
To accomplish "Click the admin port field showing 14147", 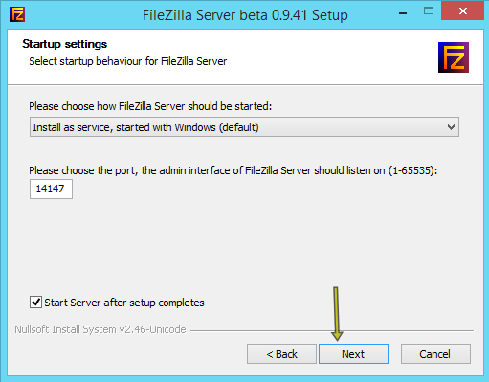I will coord(51,189).
